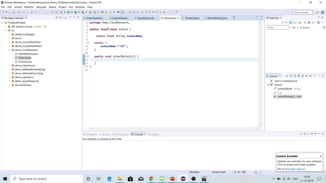Viewport: 326px width, 183px height.
Task: Click the Smart Insert status entry
Action: [219, 172]
